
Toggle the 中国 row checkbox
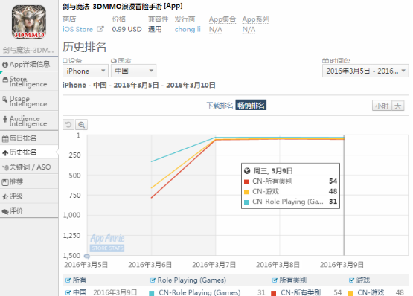point(68,292)
